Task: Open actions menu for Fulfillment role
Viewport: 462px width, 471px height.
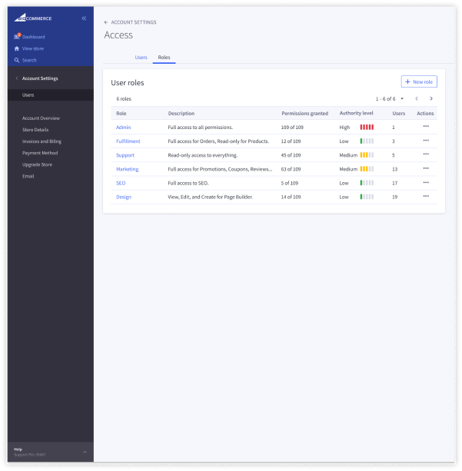Action: tap(426, 141)
